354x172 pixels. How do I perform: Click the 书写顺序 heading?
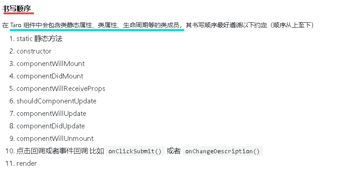18,9
